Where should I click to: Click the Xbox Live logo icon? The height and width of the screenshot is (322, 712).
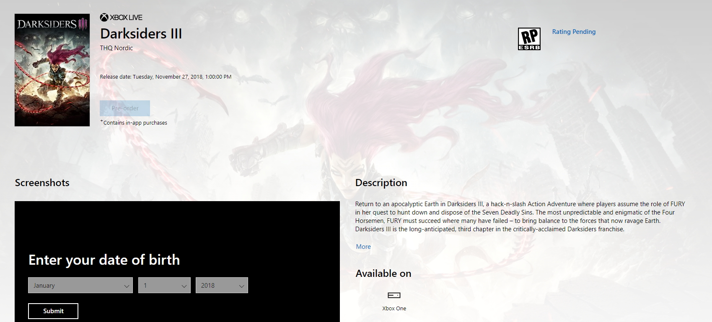[121, 17]
